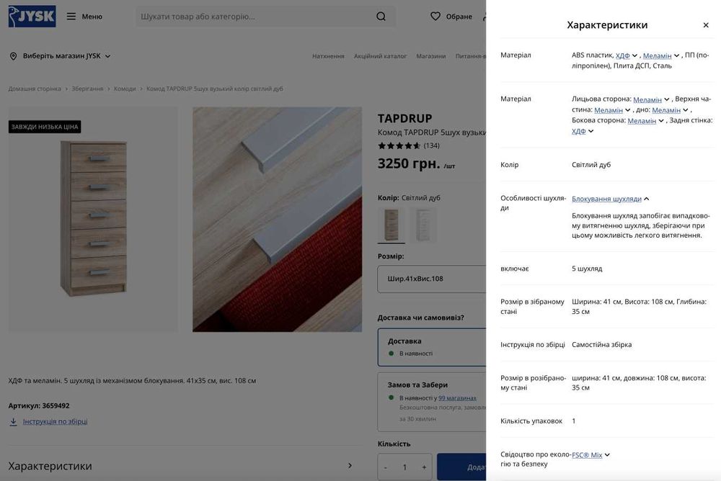Click the TAPDRUP product title

pyautogui.click(x=404, y=119)
